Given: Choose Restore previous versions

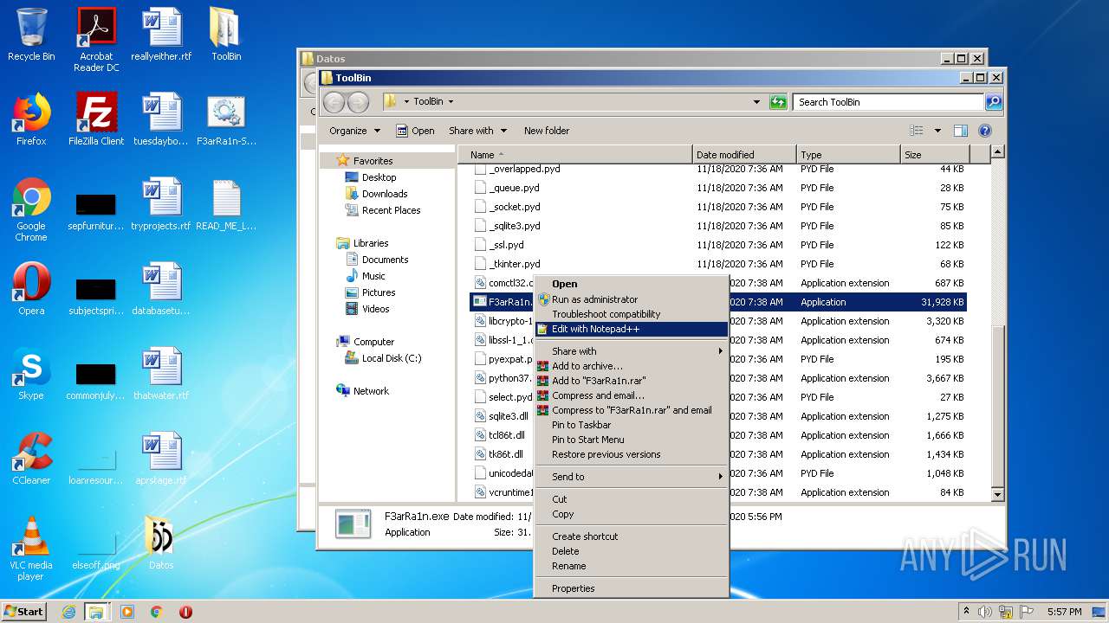Looking at the screenshot, I should (631, 454).
